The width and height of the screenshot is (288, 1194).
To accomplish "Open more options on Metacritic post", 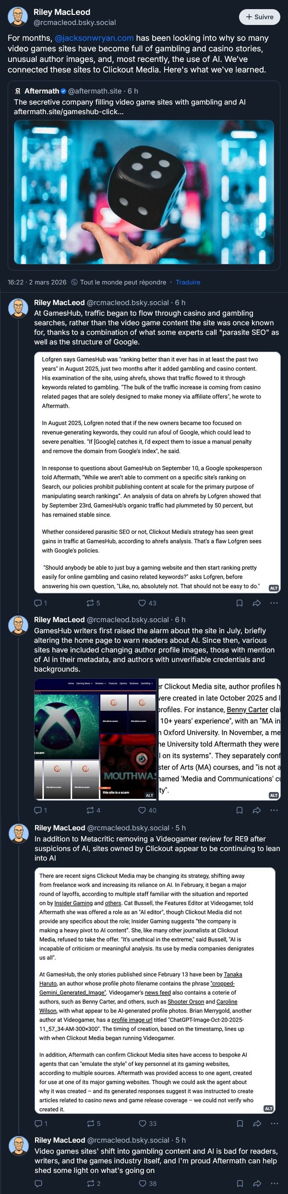I will [274, 1123].
